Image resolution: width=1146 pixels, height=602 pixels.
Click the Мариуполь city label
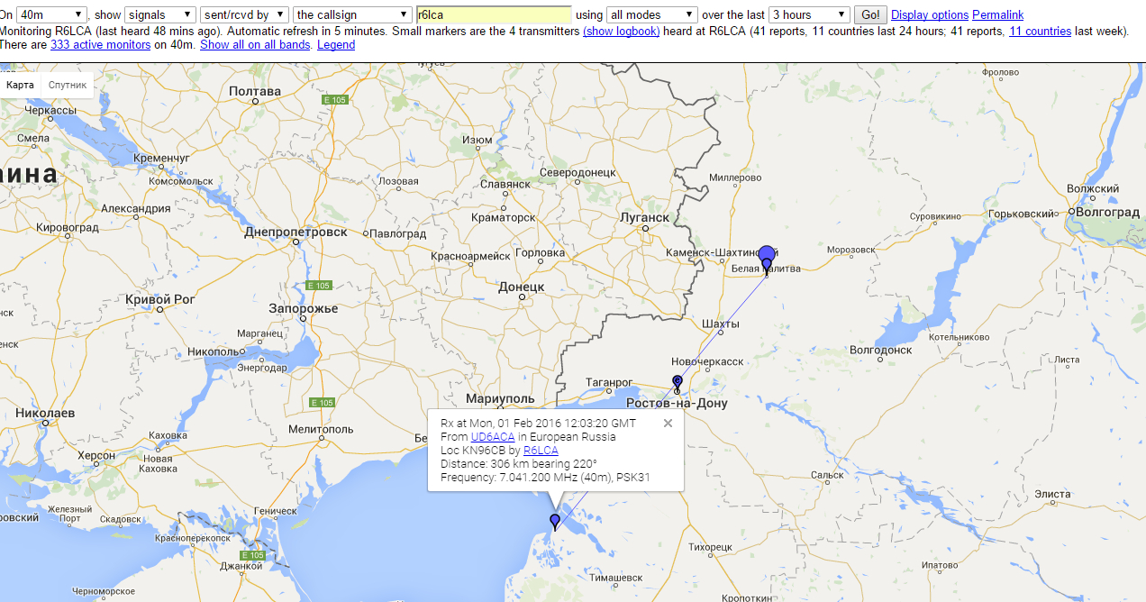[x=500, y=398]
